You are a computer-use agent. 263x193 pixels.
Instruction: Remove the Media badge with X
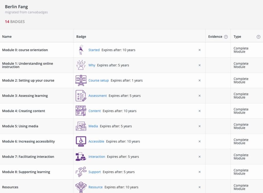point(200,126)
